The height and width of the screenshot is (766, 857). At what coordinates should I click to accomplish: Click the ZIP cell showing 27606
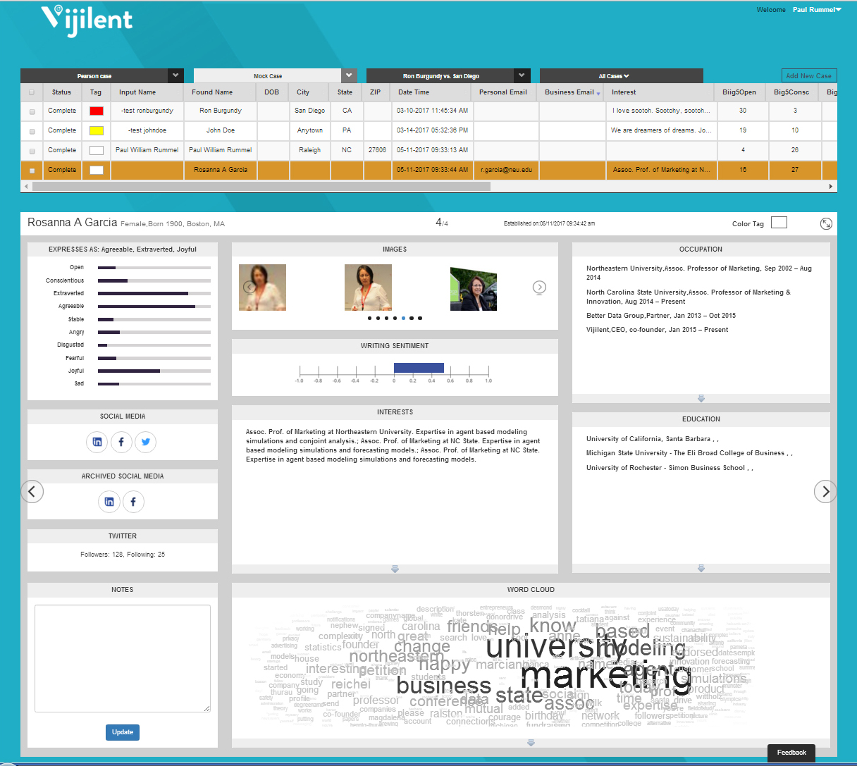377,150
